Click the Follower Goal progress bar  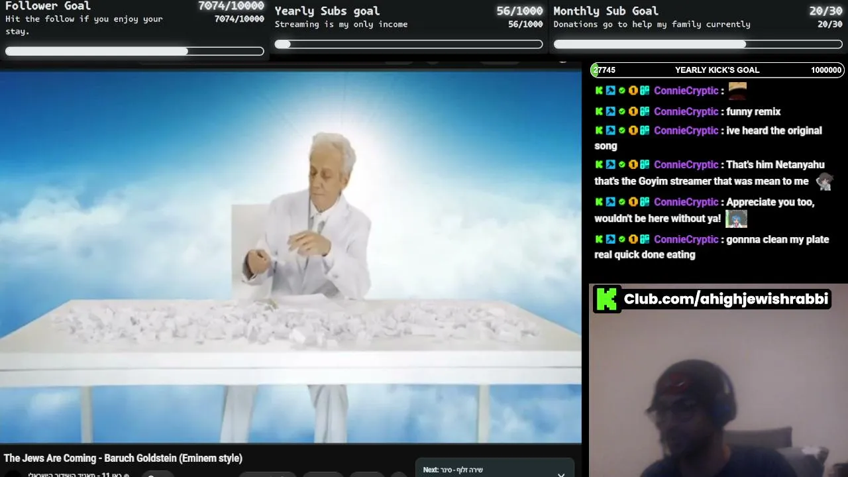(x=134, y=51)
